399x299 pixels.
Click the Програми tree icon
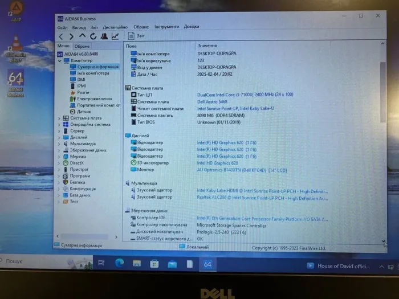point(66,176)
